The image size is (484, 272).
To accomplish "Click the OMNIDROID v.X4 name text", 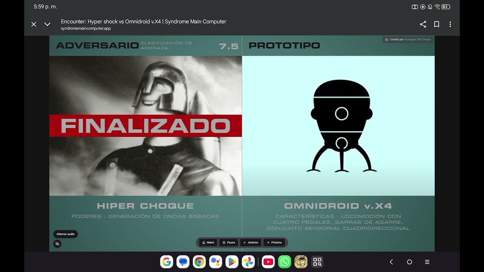I will pos(338,206).
